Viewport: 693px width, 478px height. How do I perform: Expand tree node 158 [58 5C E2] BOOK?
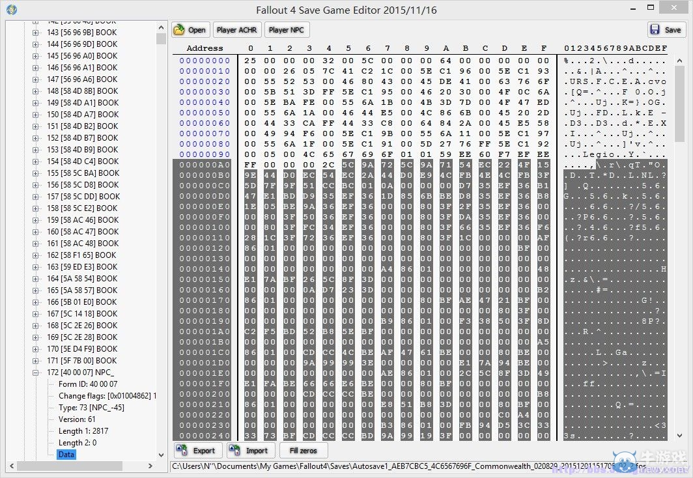[x=35, y=208]
